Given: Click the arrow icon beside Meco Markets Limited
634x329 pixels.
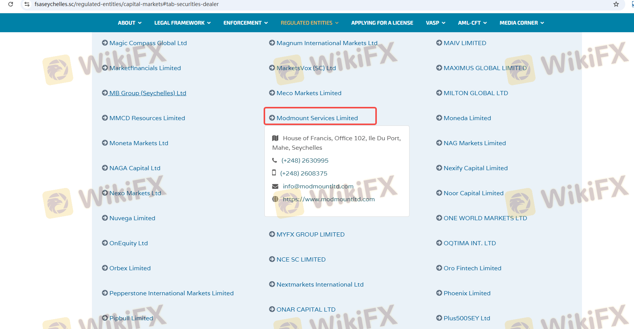Looking at the screenshot, I should click(x=272, y=93).
